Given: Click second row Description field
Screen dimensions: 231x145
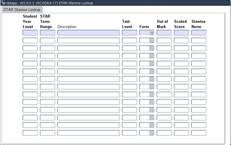Looking at the screenshot, I should (x=88, y=40).
